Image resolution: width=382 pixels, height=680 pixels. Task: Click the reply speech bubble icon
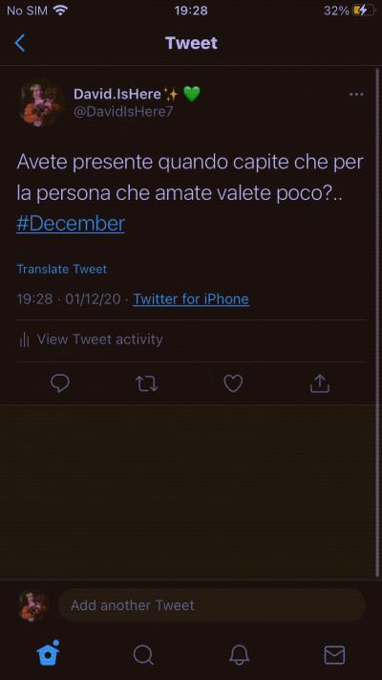60,384
